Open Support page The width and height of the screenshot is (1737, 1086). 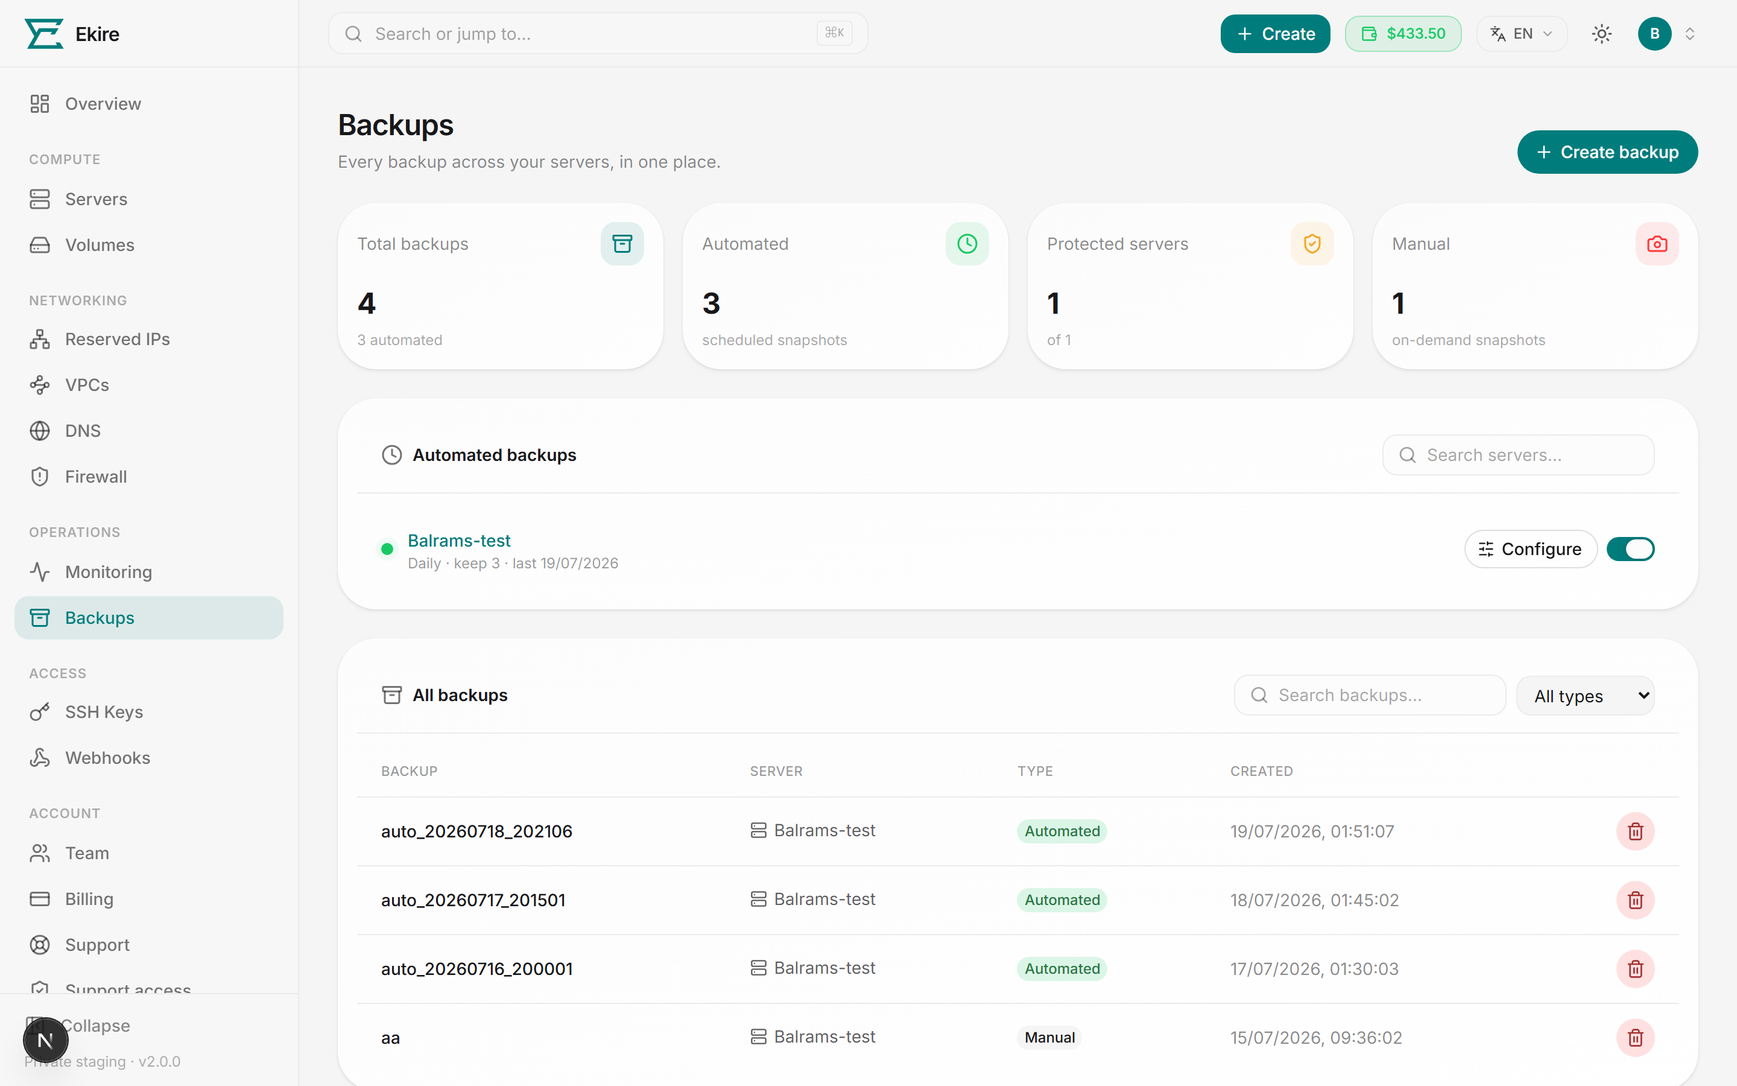click(148, 945)
